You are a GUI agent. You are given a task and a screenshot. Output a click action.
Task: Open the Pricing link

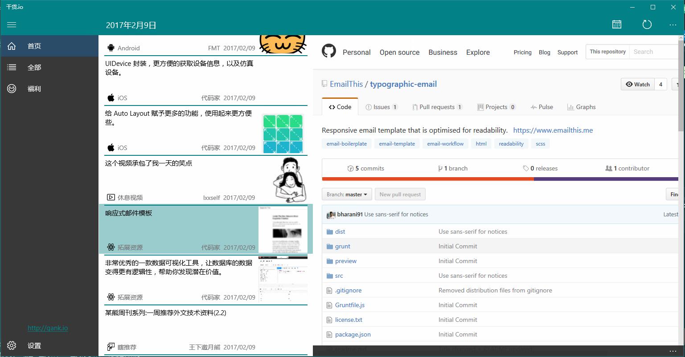[522, 52]
